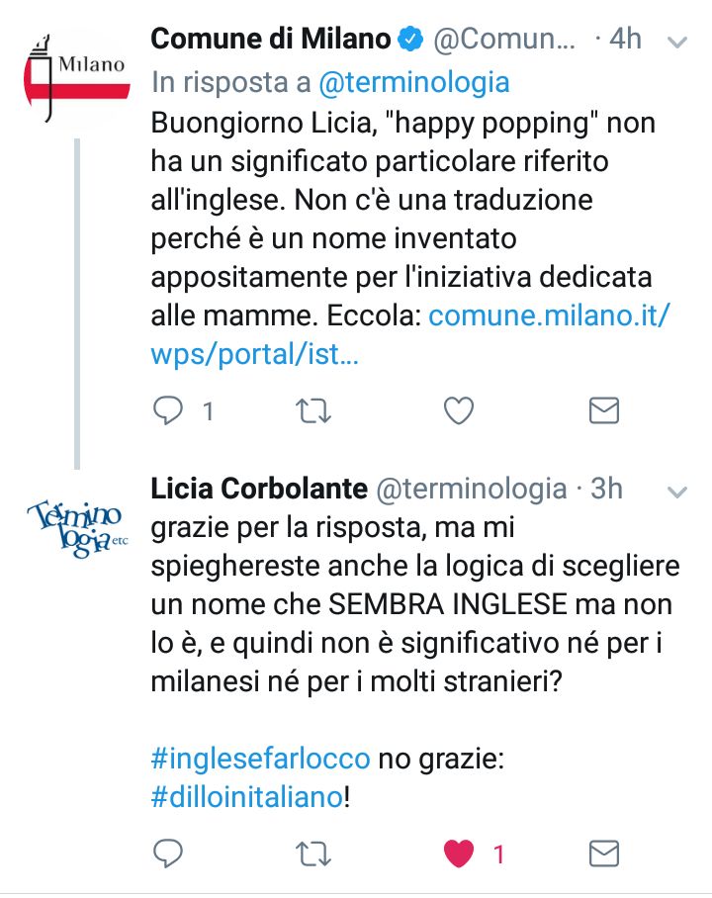
Task: Unlike Licia Corbolante's tweet
Action: click(x=459, y=853)
